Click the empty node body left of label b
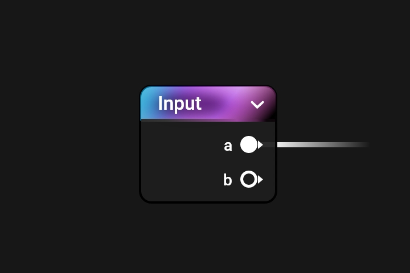 (x=182, y=180)
